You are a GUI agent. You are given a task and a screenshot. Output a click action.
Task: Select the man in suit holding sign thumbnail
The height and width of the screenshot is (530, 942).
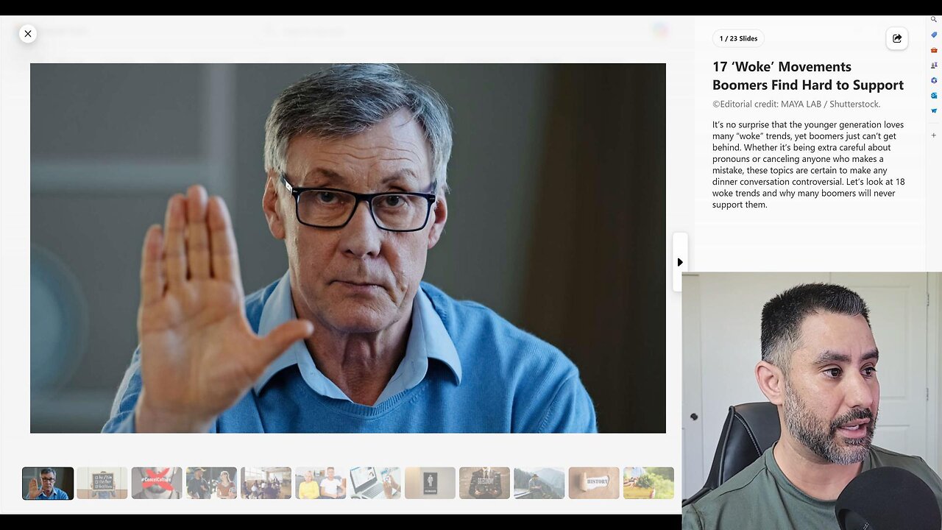(x=484, y=484)
